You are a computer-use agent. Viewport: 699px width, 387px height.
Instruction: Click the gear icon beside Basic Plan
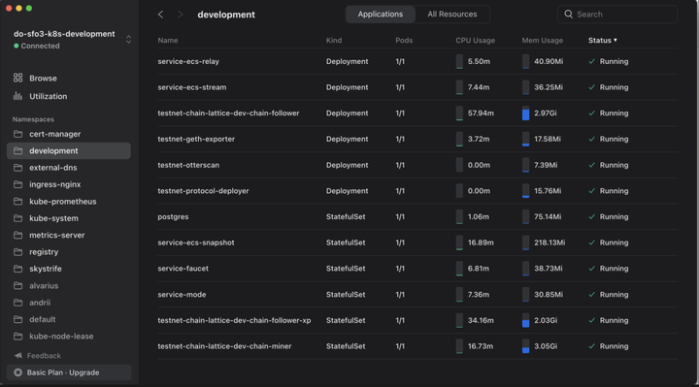tap(17, 372)
